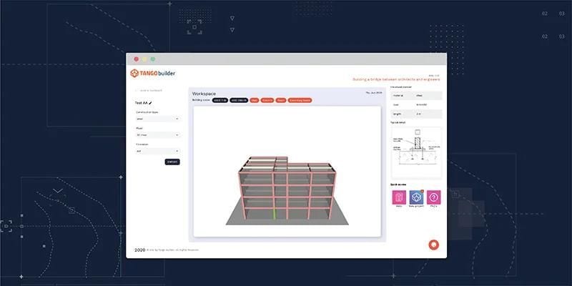Screen dimensions: 572x286
Task: Click the green window maximize dot
Action: pyautogui.click(x=153, y=59)
